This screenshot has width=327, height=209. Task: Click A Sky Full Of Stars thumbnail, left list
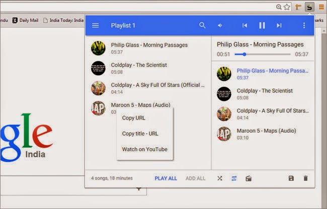98,88
